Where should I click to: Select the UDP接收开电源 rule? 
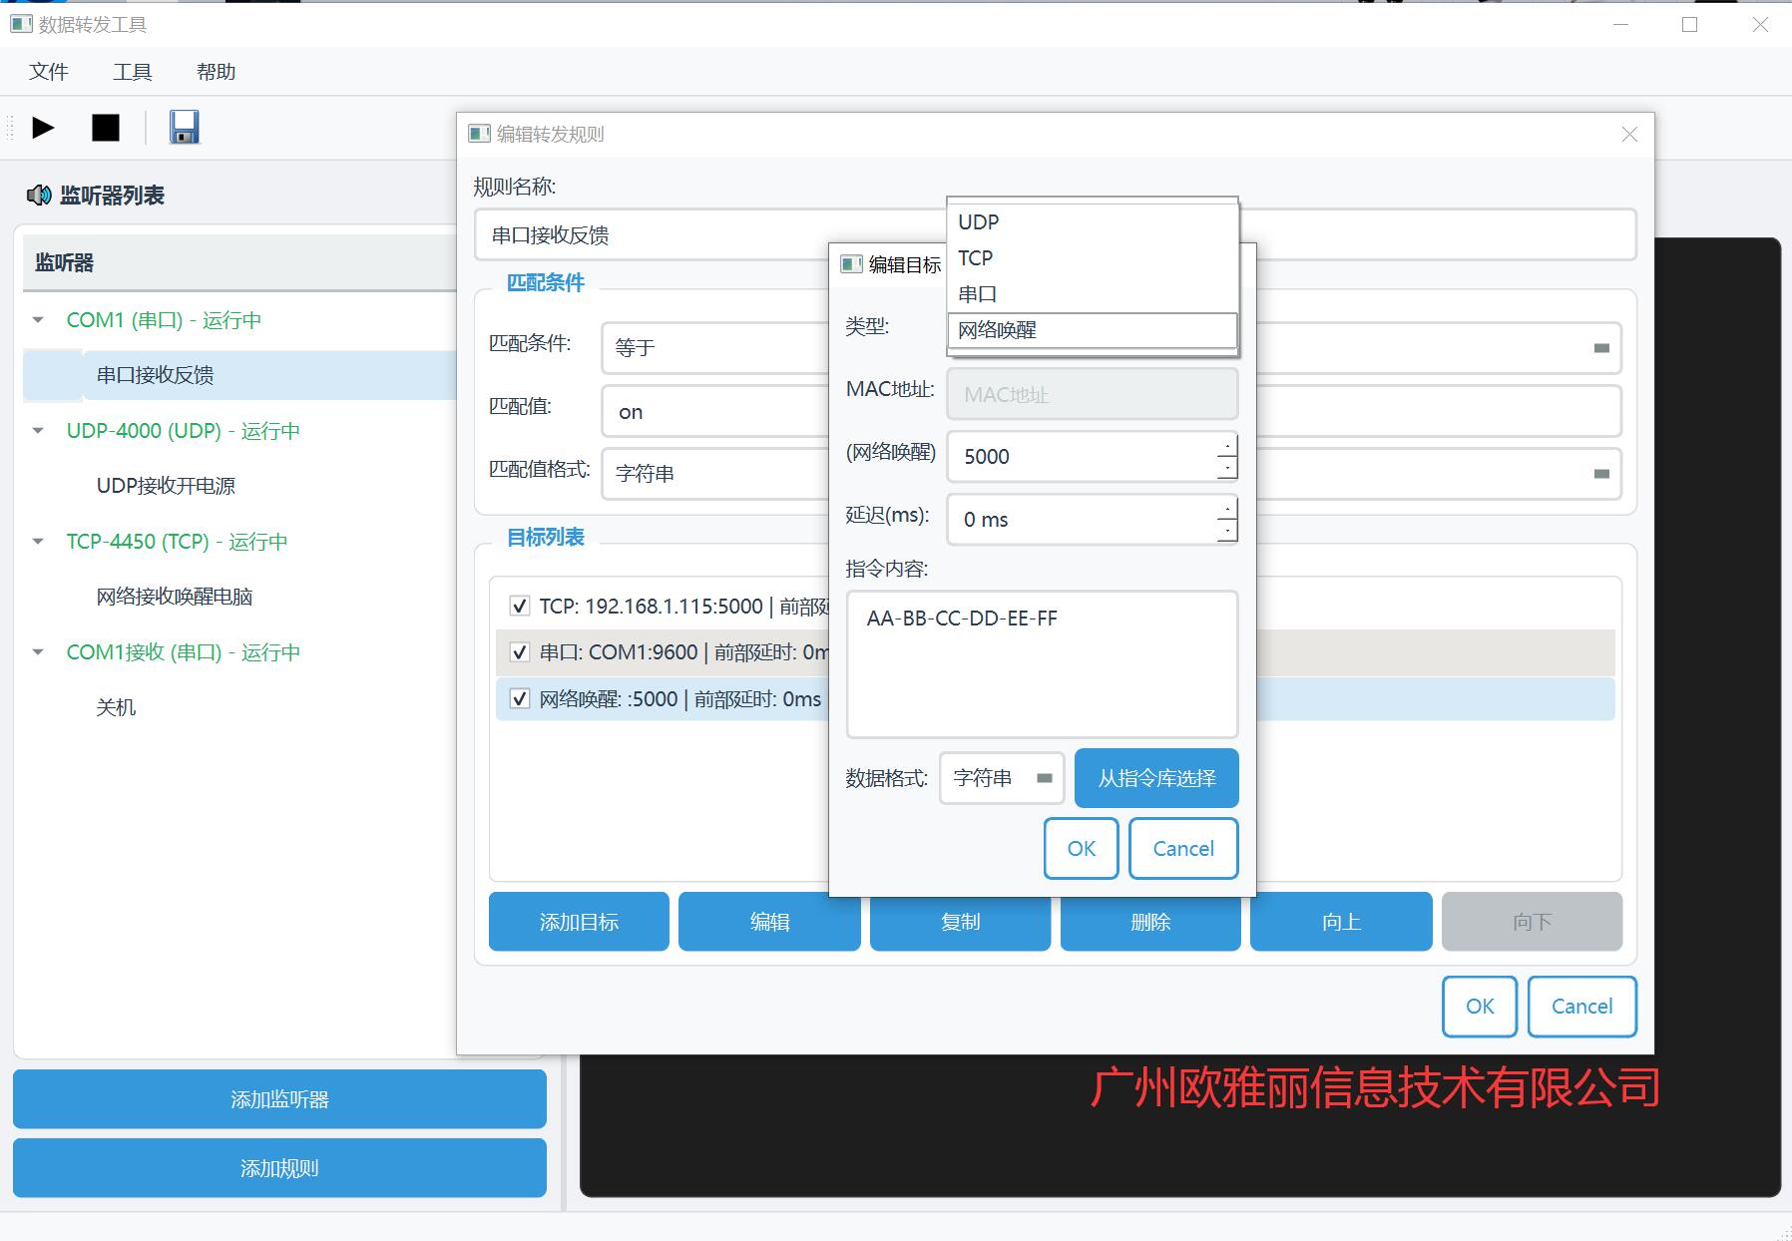pyautogui.click(x=166, y=486)
